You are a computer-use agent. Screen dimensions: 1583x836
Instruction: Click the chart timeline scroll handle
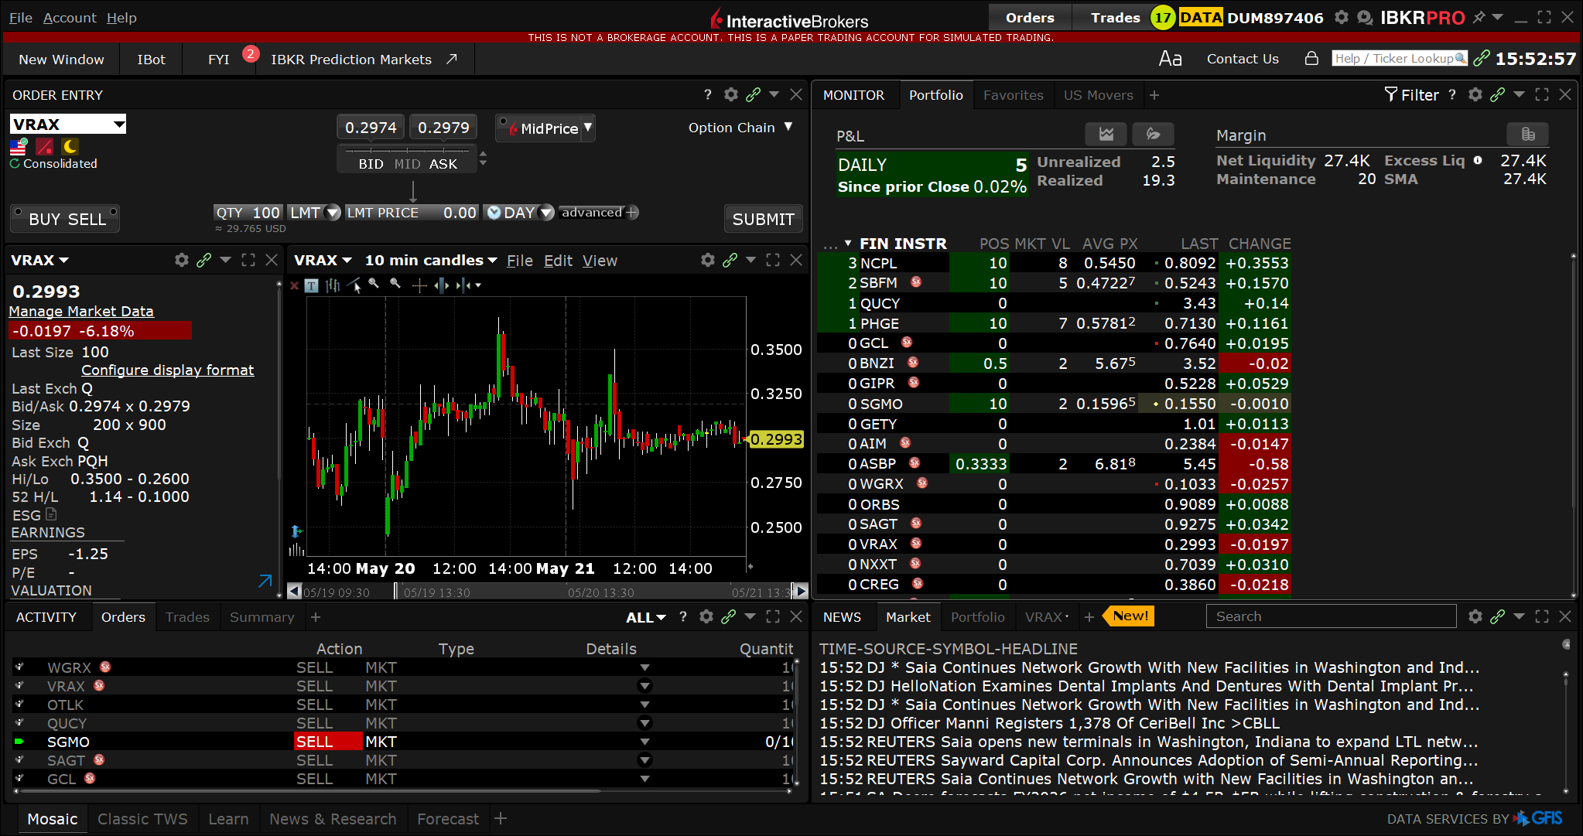click(396, 592)
